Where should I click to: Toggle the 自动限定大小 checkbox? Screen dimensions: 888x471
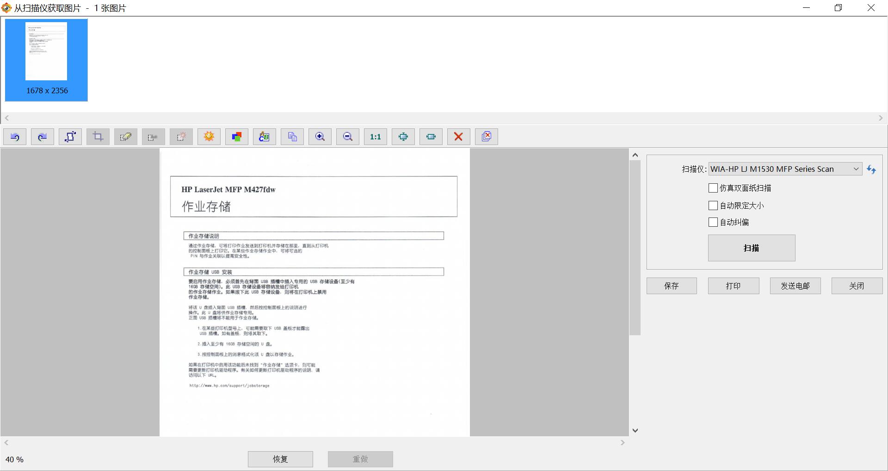713,205
